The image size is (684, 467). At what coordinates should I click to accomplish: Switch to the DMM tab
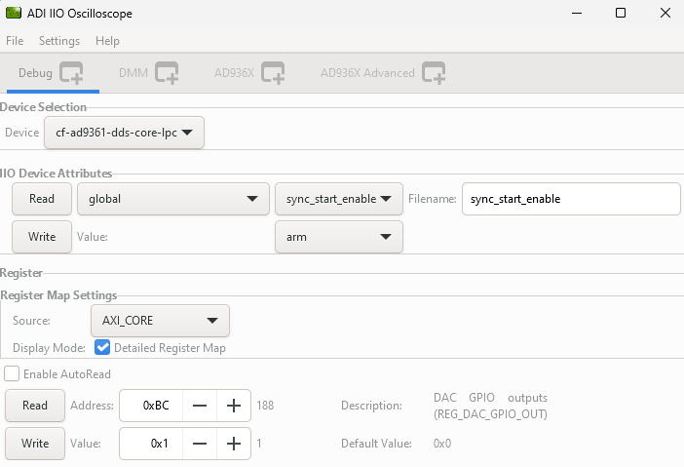click(133, 73)
